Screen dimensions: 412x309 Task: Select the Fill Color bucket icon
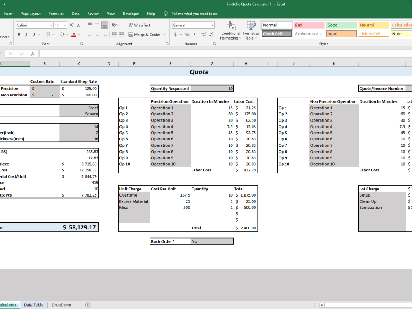pos(62,35)
